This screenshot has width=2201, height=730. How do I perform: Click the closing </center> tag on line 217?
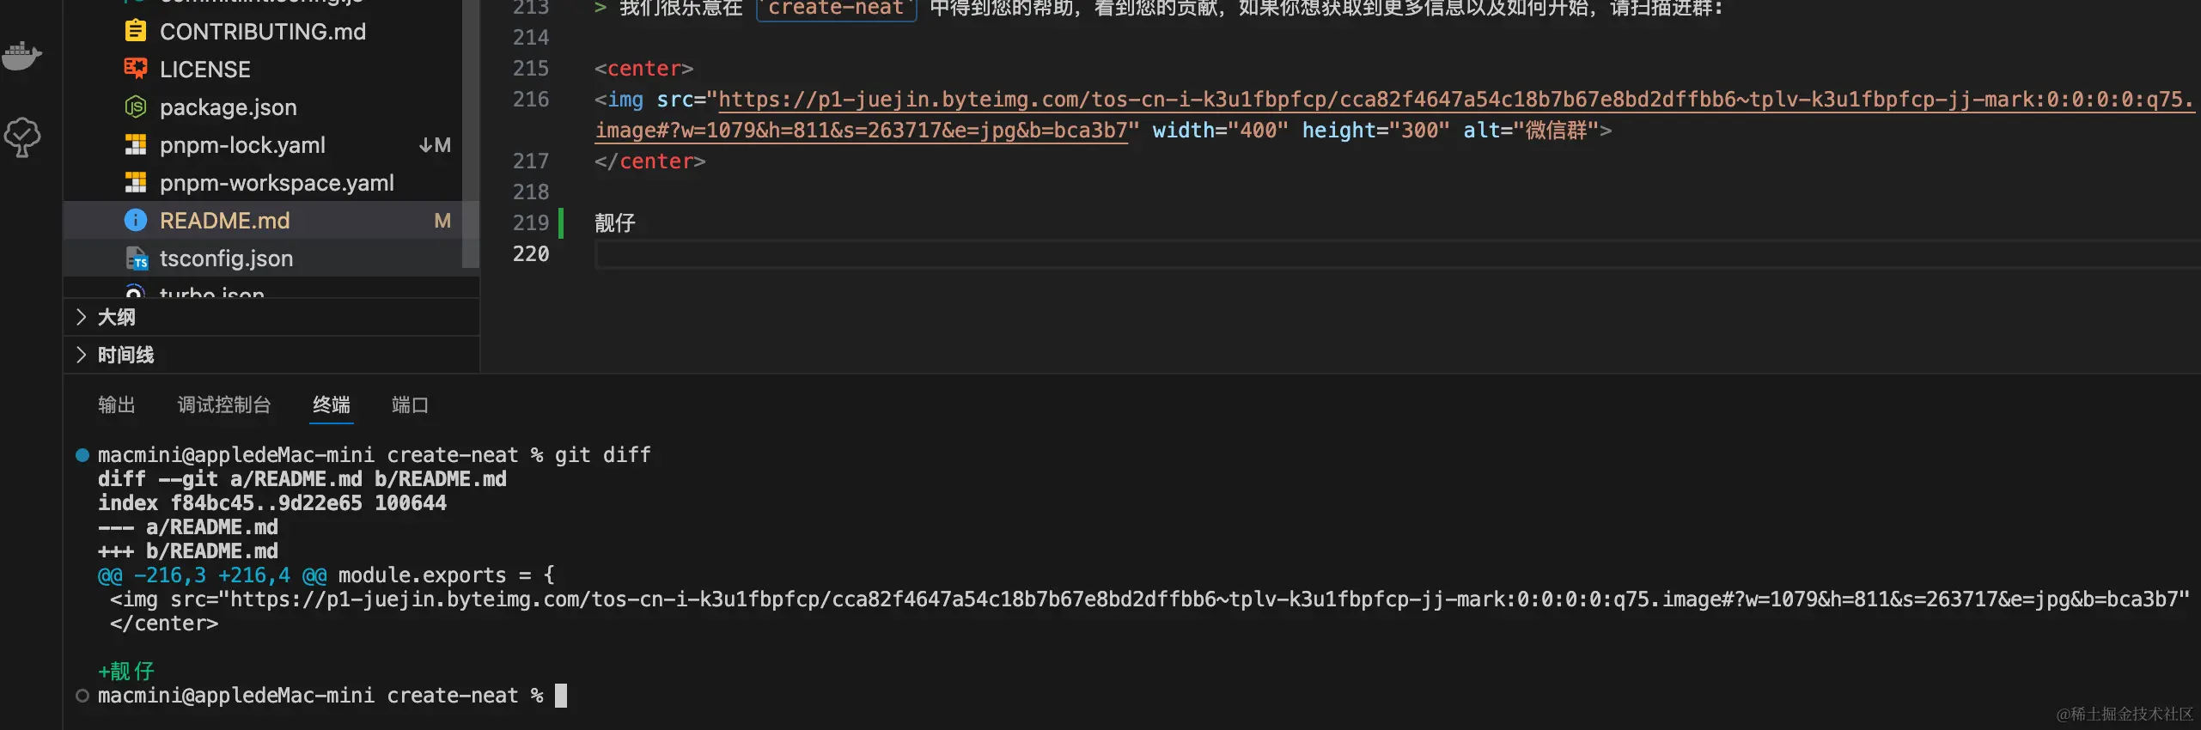pos(649,161)
